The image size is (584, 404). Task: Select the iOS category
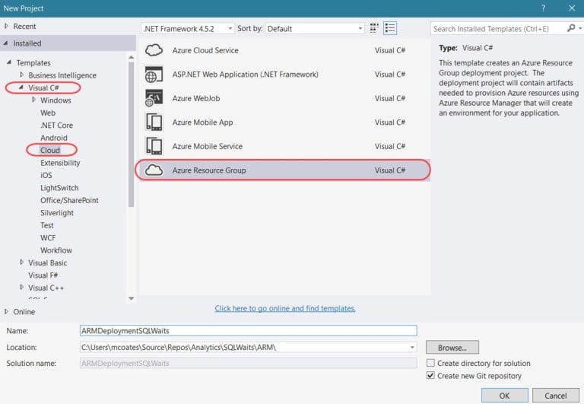click(x=46, y=175)
